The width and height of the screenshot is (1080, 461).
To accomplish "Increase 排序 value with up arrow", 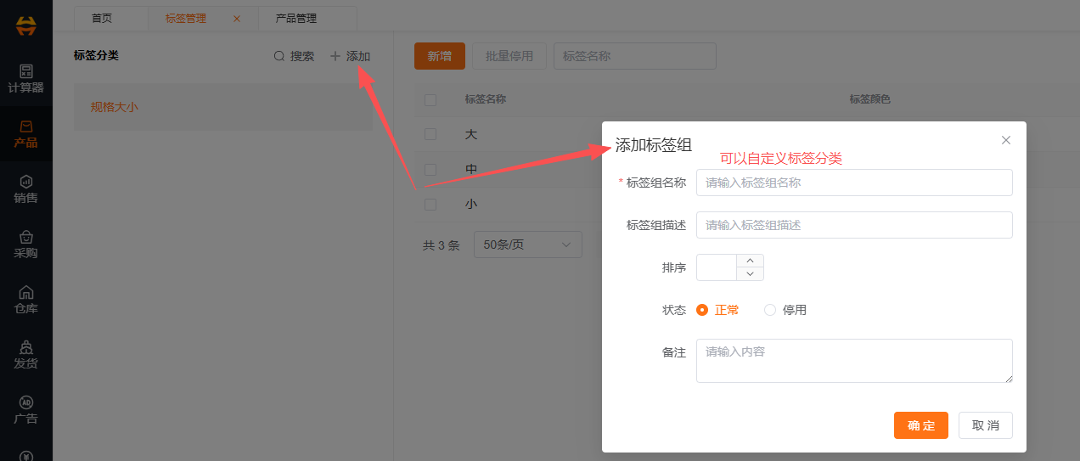I will [750, 261].
